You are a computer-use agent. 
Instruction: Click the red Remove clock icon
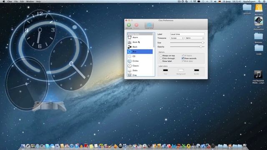pos(136,25)
